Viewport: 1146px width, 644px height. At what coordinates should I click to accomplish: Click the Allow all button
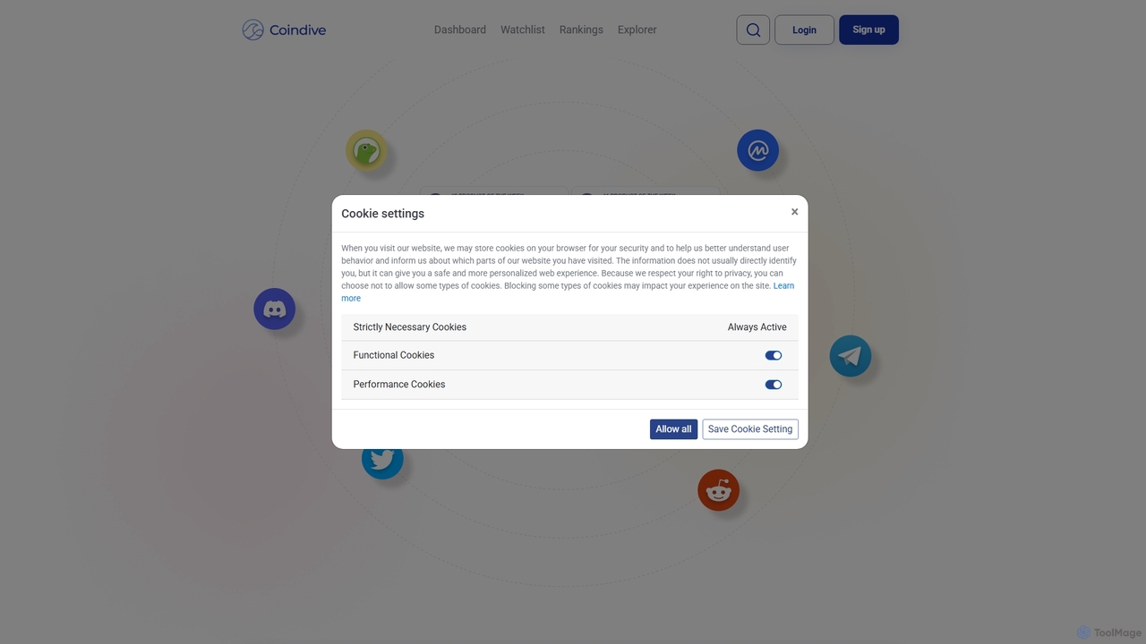click(x=673, y=429)
